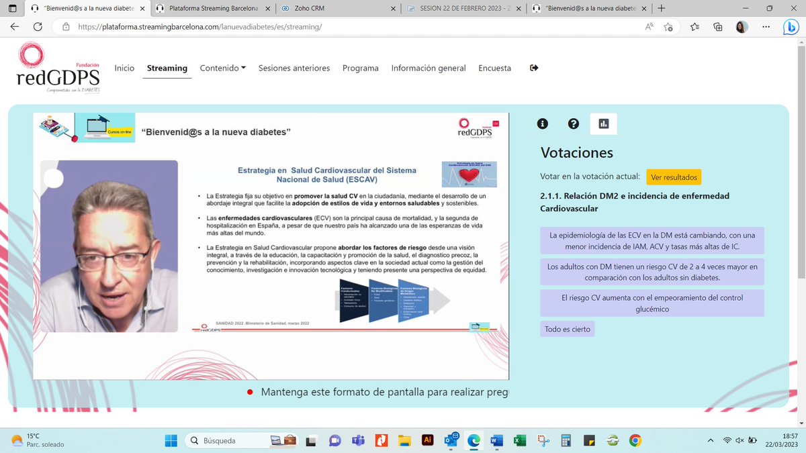Click the Ver resultados button
The image size is (806, 453).
tap(673, 177)
